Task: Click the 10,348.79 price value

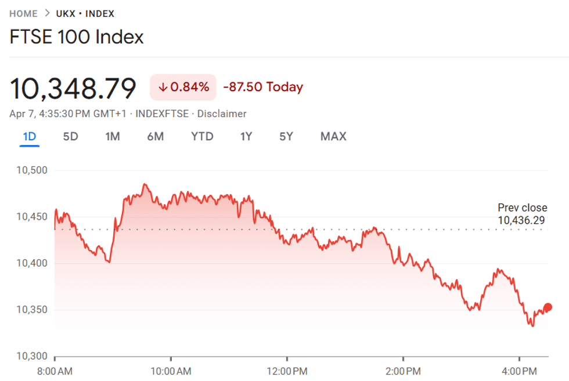Action: tap(74, 88)
